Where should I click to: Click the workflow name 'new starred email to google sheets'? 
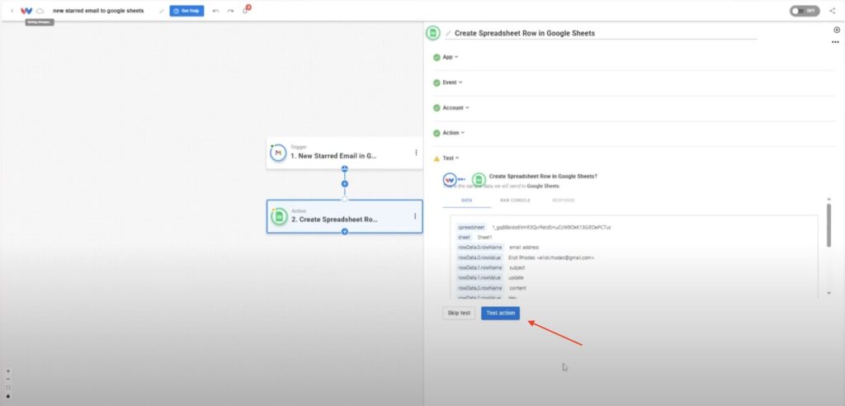99,11
